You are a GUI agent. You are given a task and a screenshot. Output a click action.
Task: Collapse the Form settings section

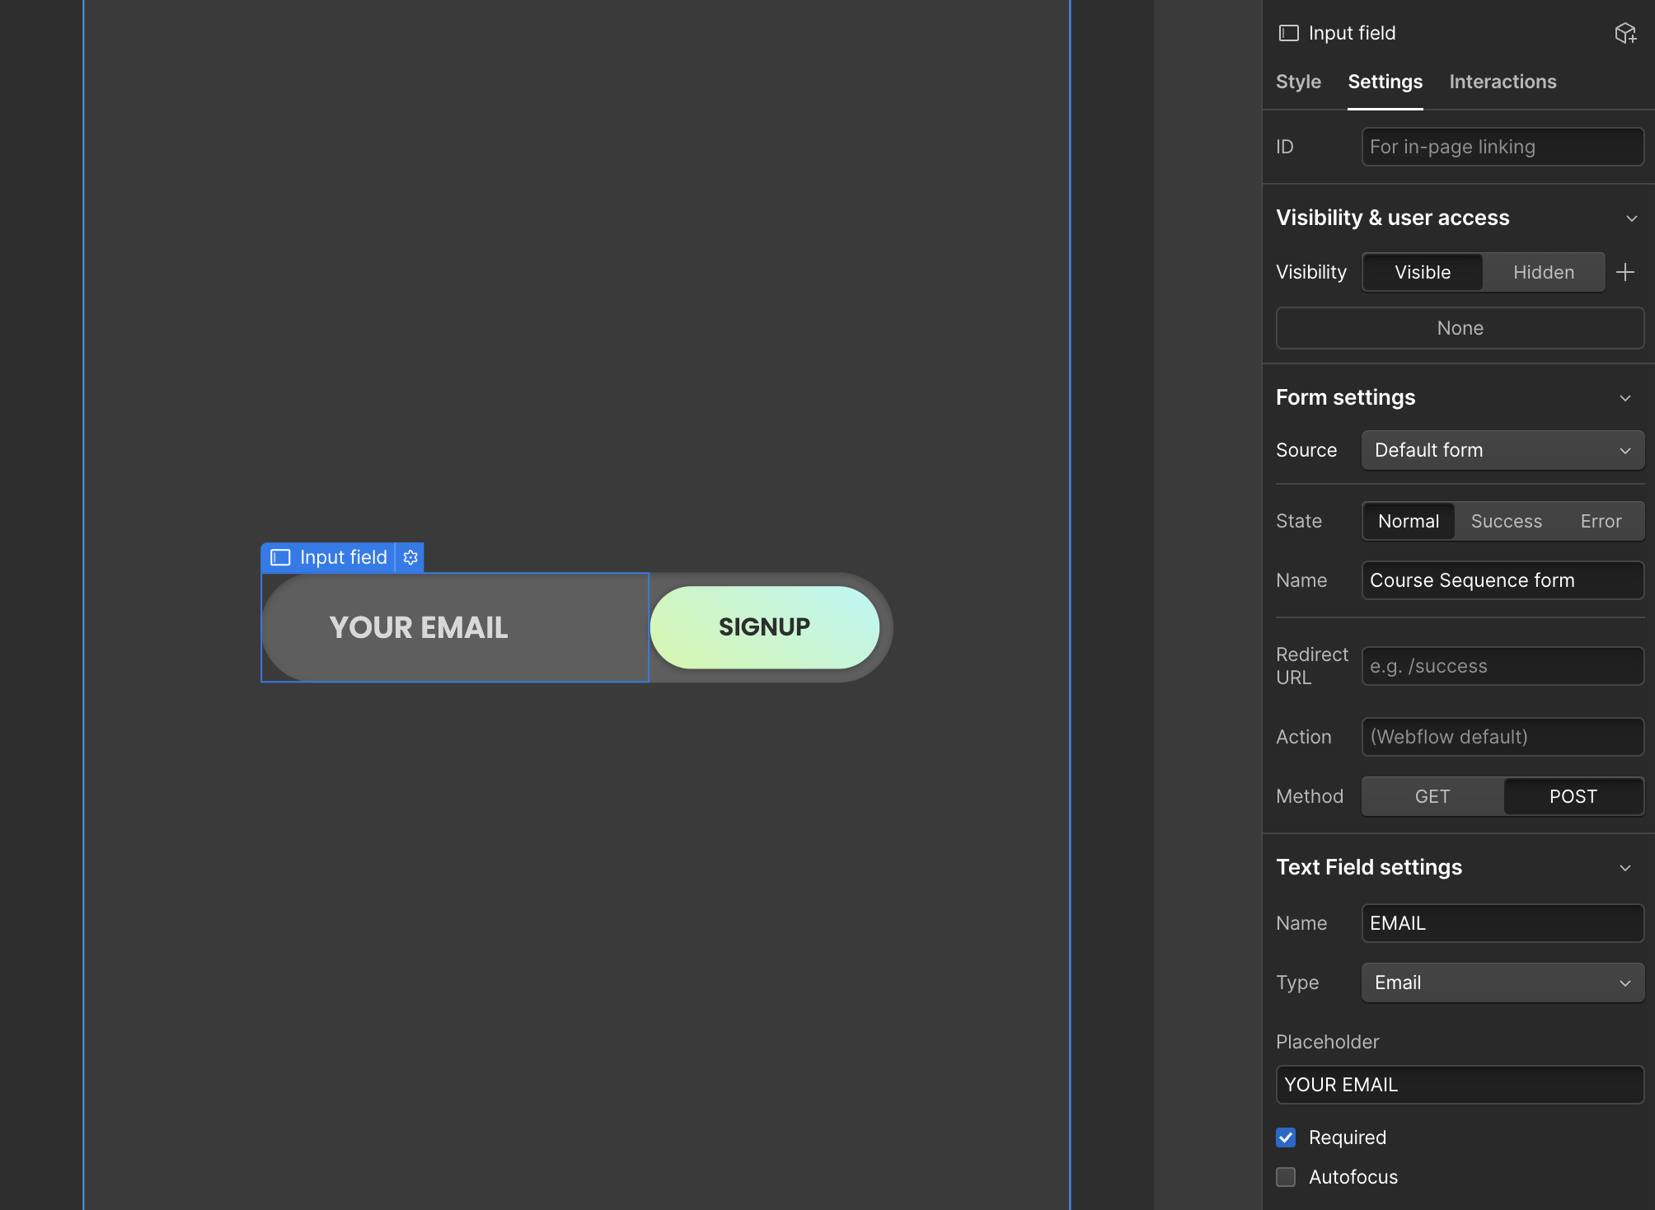(x=1625, y=398)
